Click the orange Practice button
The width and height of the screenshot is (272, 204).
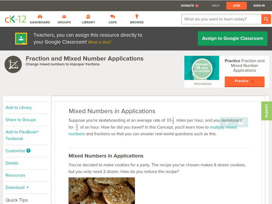[x=244, y=81]
